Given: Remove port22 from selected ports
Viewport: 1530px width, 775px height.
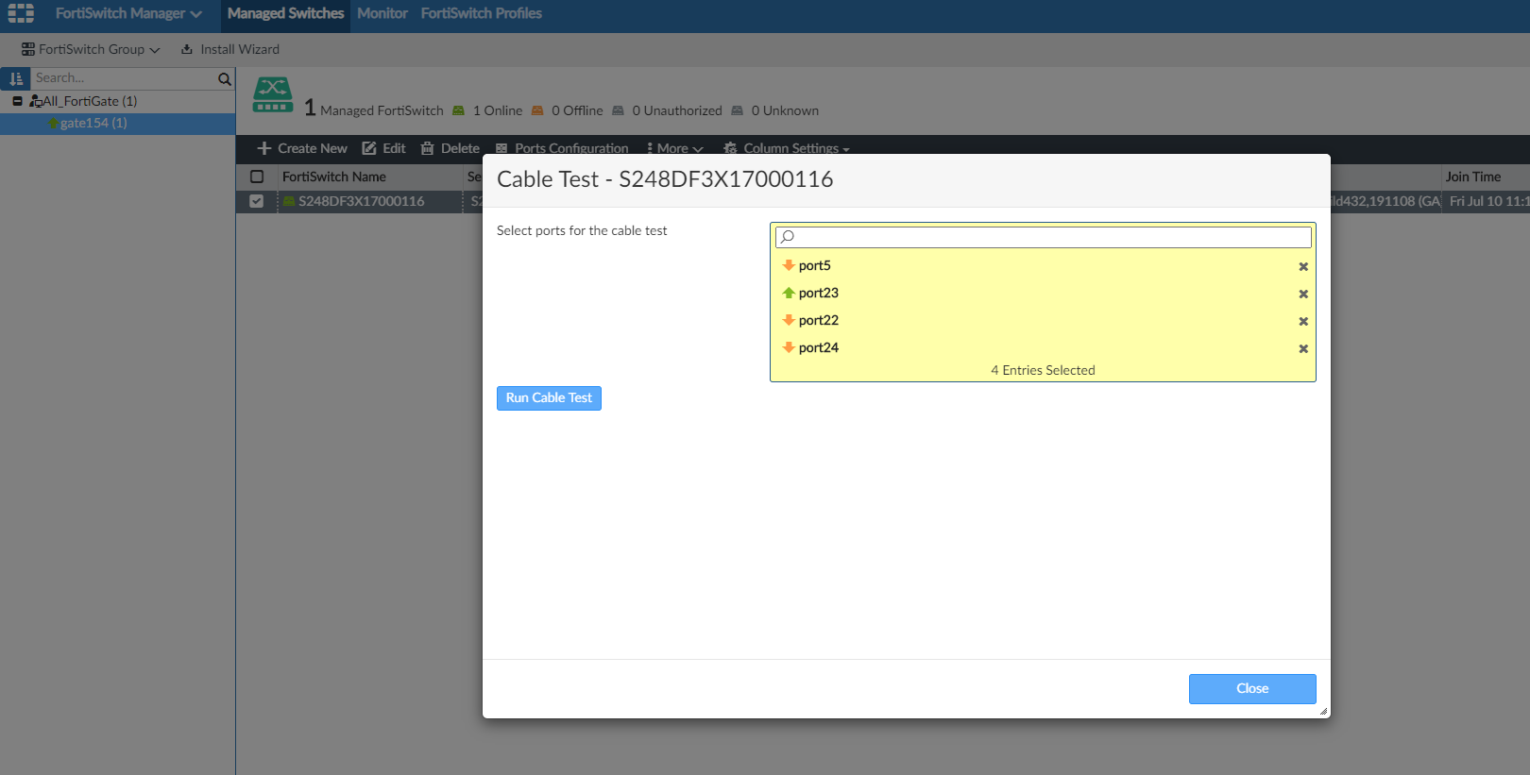Looking at the screenshot, I should pyautogui.click(x=1303, y=322).
